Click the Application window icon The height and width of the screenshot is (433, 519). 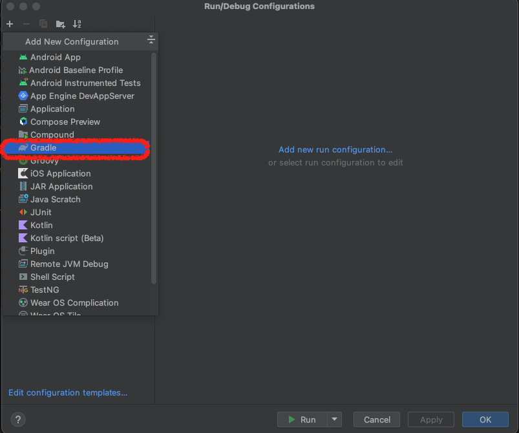pyautogui.click(x=23, y=109)
